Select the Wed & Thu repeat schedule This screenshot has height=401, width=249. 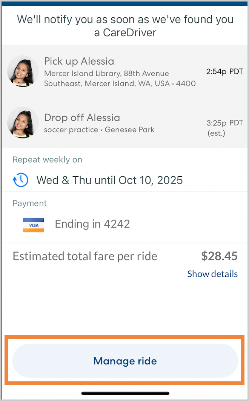point(109,180)
